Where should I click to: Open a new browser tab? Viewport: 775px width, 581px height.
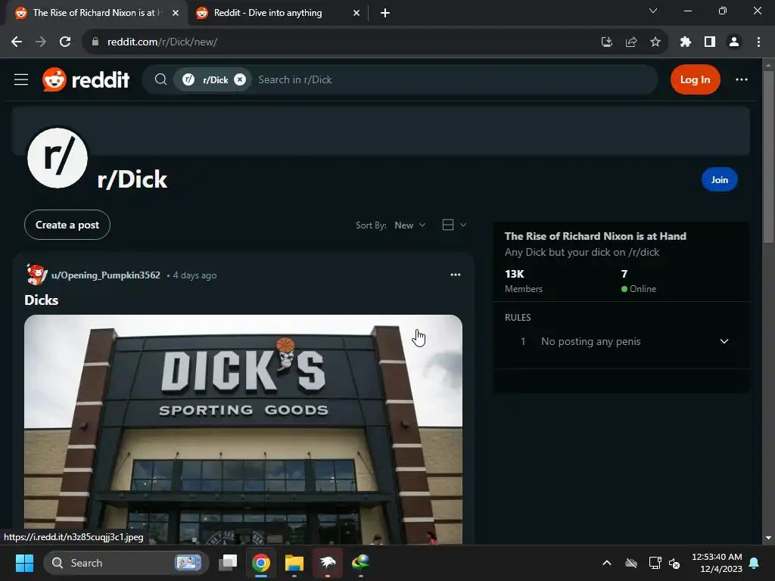click(x=385, y=13)
